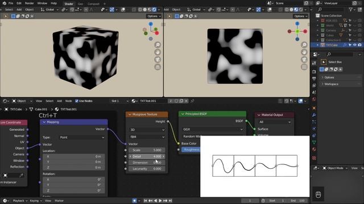Toggle the snapping magnet in the left viewport header
This screenshot has height=204, width=364.
pyautogui.click(x=72, y=10)
